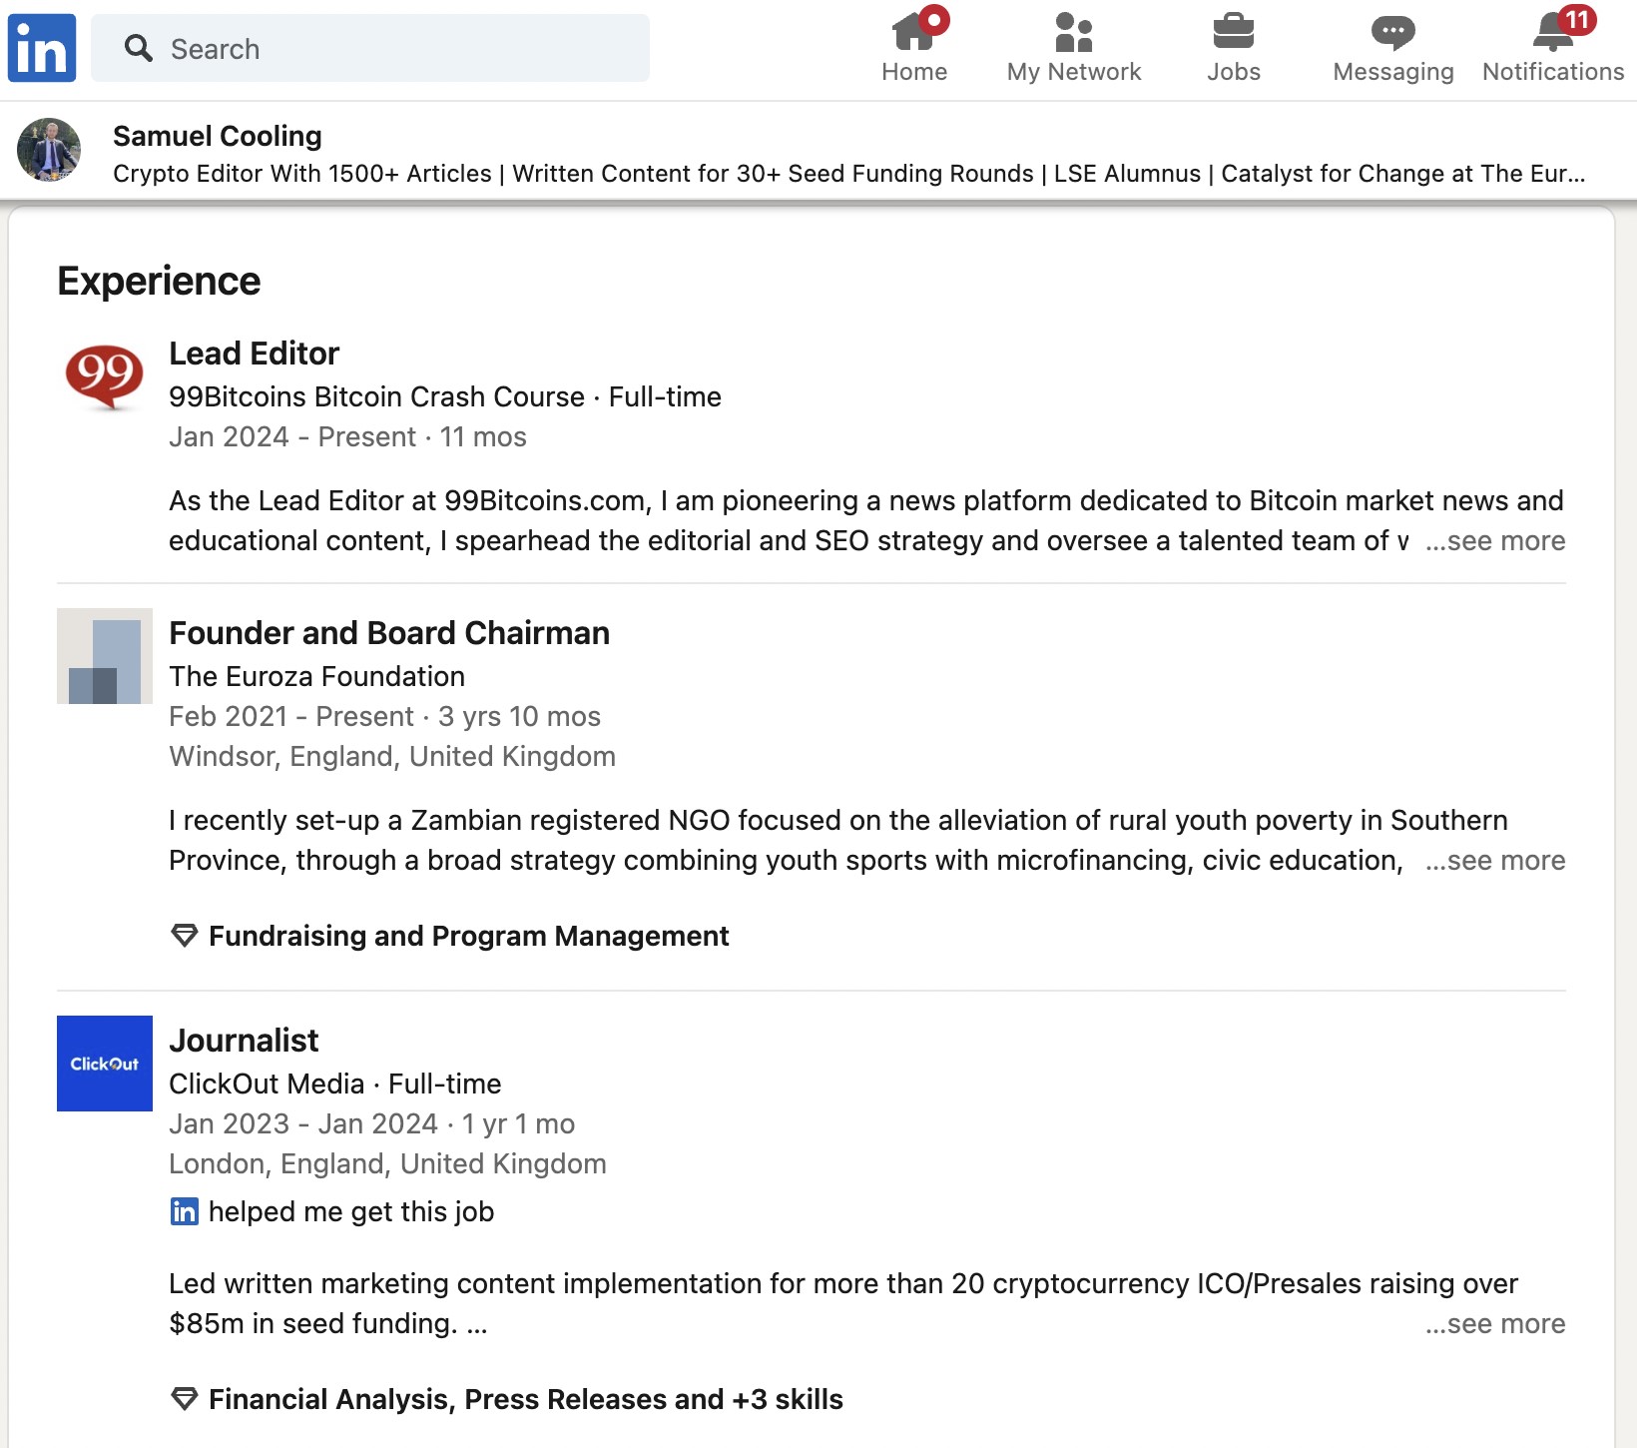The width and height of the screenshot is (1637, 1448).
Task: Expand see more on Lead Editor description
Action: (x=1495, y=541)
